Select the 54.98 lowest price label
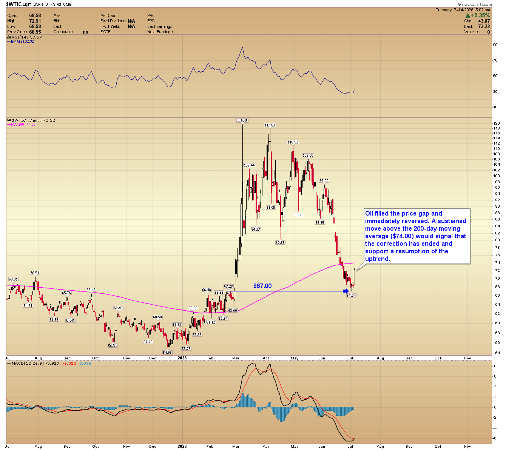This screenshot has width=506, height=450. pyautogui.click(x=167, y=353)
